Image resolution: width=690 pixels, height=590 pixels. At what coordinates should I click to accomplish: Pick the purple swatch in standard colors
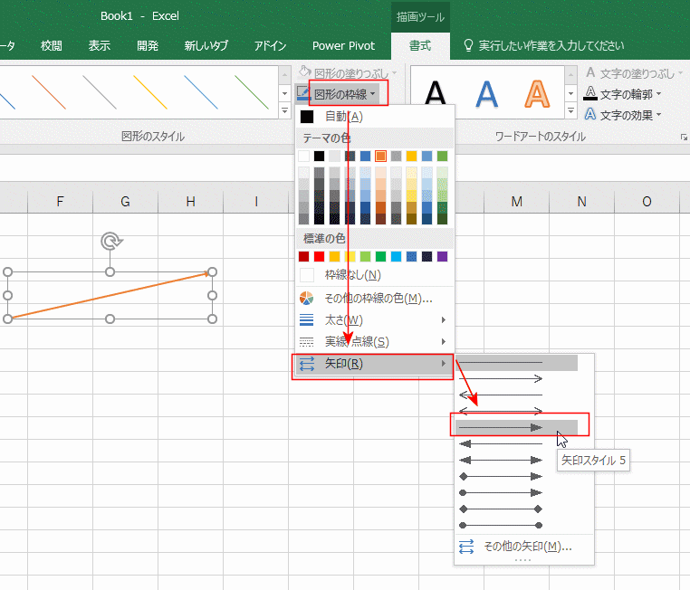click(x=442, y=256)
